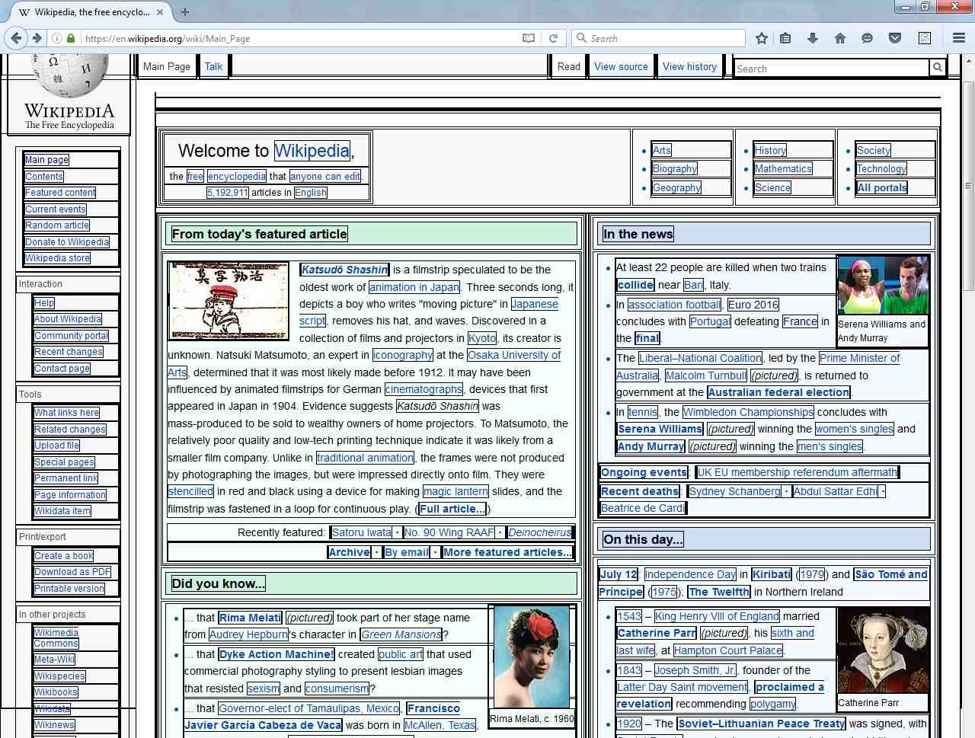The image size is (975, 738).
Task: Open the View history tab
Action: point(689,66)
